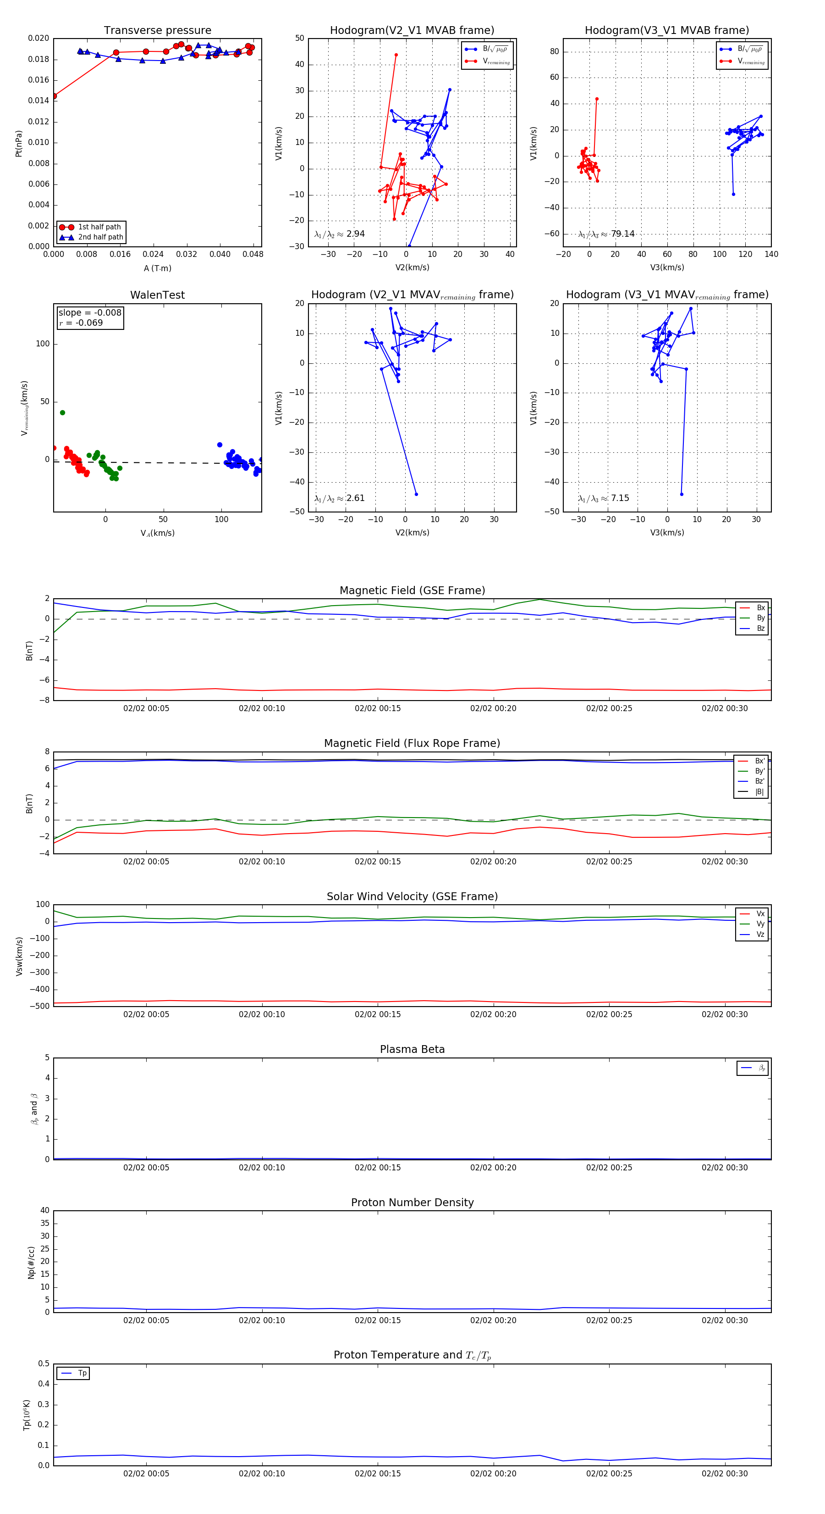The width and height of the screenshot is (825, 1514).
Task: Click the 'Bz' legend entry in GSE plot
Action: pyautogui.click(x=752, y=628)
